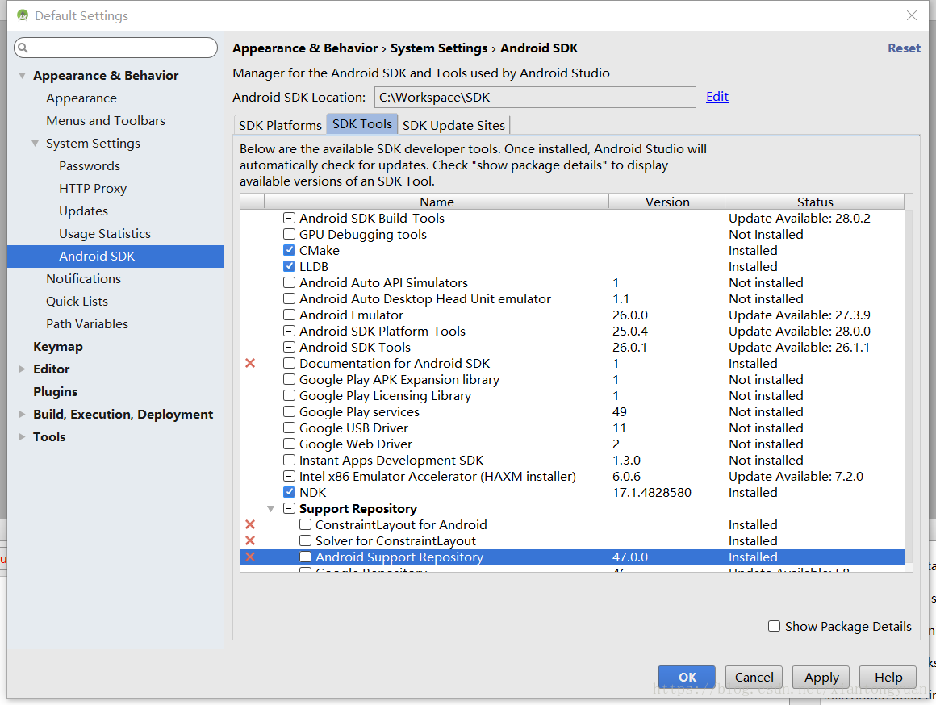Collapse the Support Repository group arrow
The width and height of the screenshot is (936, 705).
pyautogui.click(x=271, y=509)
